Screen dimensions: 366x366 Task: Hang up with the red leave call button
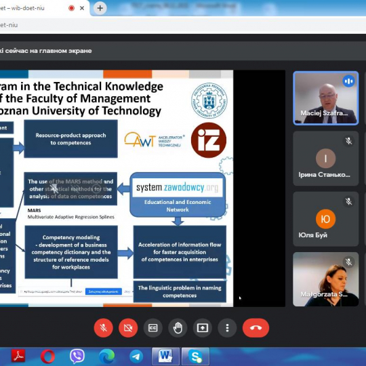[256, 328]
